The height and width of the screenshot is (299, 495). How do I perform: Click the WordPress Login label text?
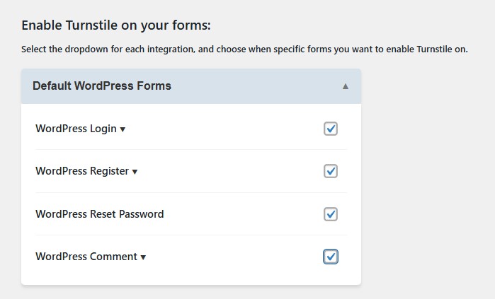point(76,129)
